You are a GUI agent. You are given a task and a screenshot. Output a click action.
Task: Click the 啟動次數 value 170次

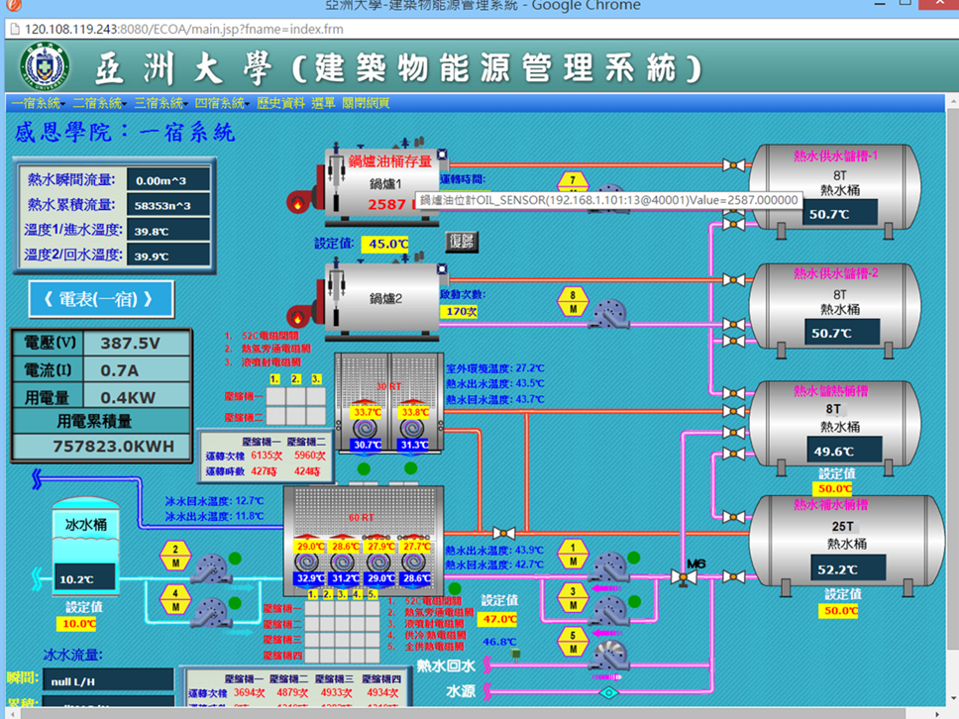(x=458, y=312)
